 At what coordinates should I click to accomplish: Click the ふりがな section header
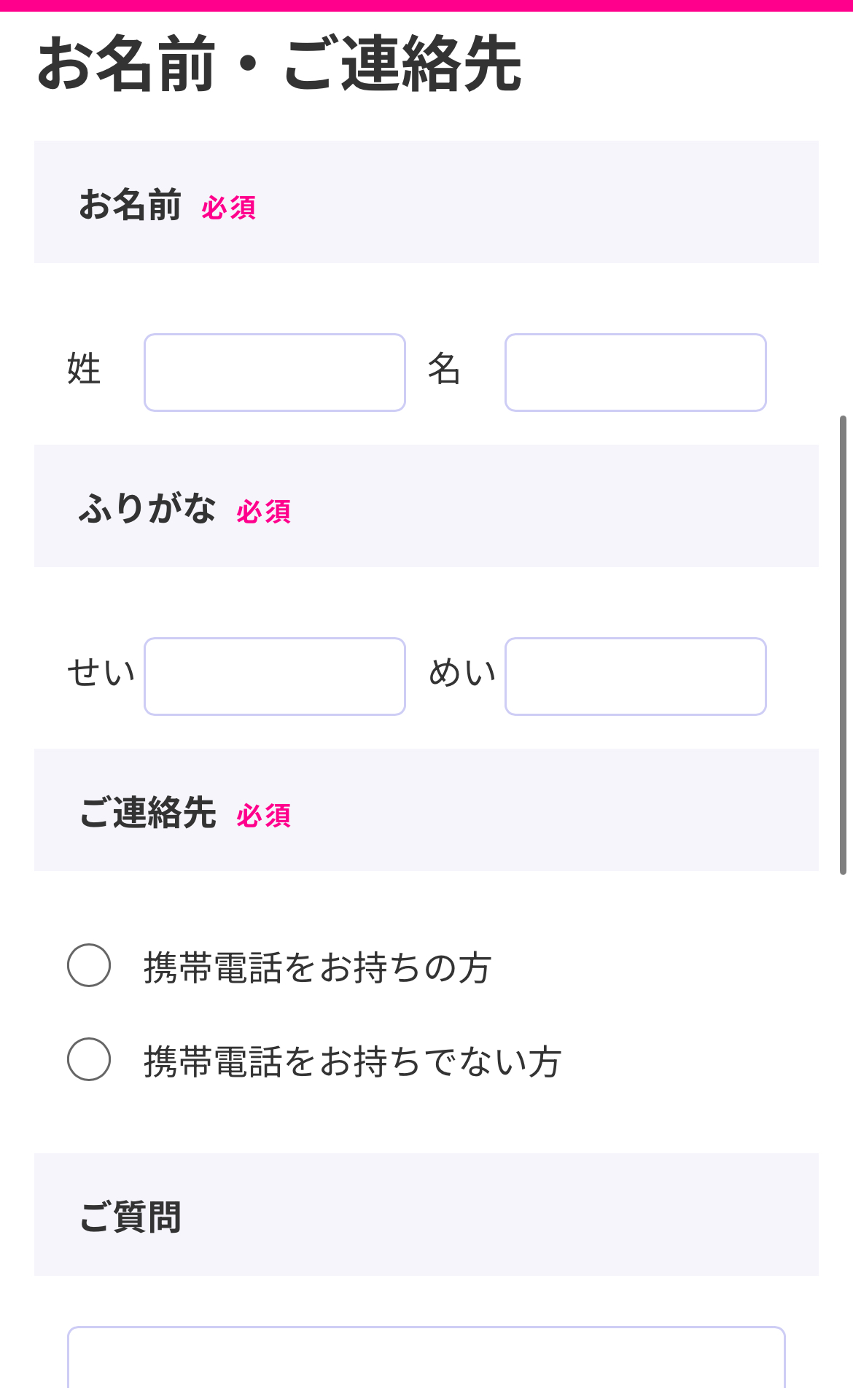149,508
